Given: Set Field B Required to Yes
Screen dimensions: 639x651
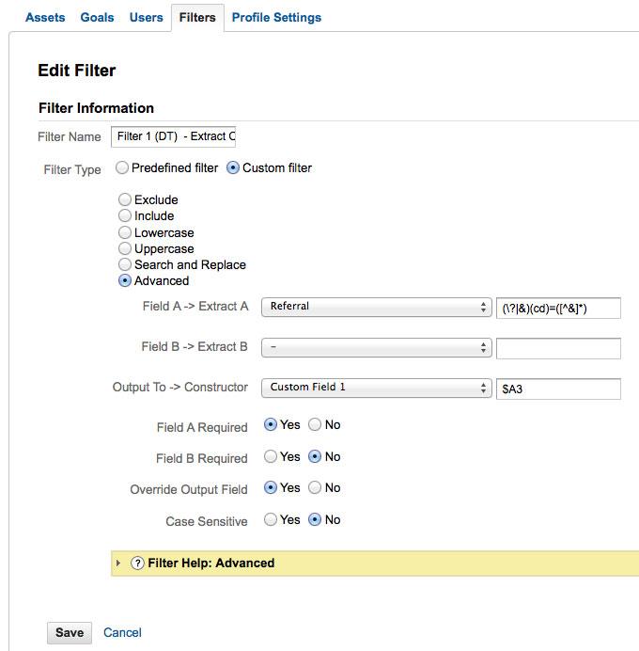Looking at the screenshot, I should 271,457.
